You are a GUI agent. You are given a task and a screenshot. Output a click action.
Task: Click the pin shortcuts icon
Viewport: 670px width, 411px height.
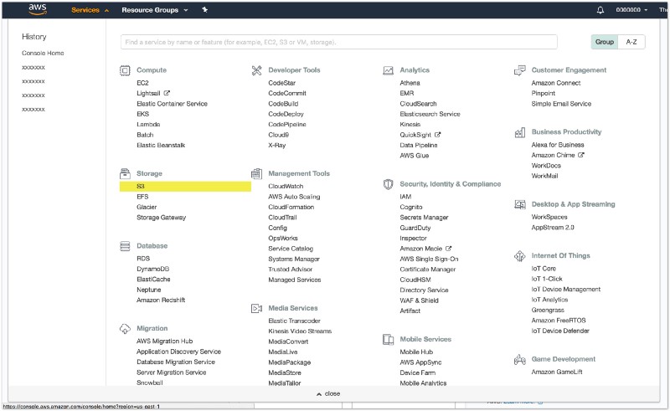[x=205, y=9]
